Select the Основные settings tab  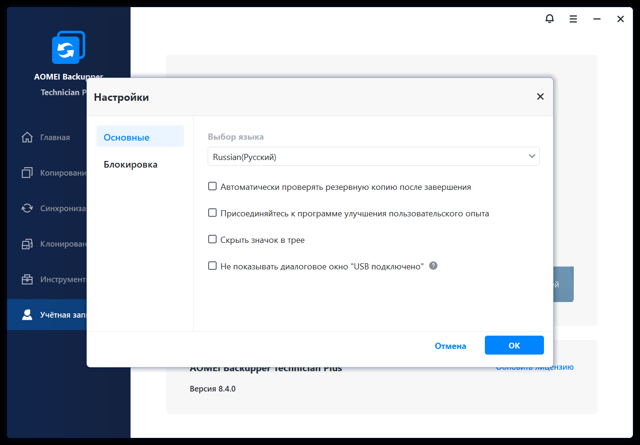pos(140,136)
